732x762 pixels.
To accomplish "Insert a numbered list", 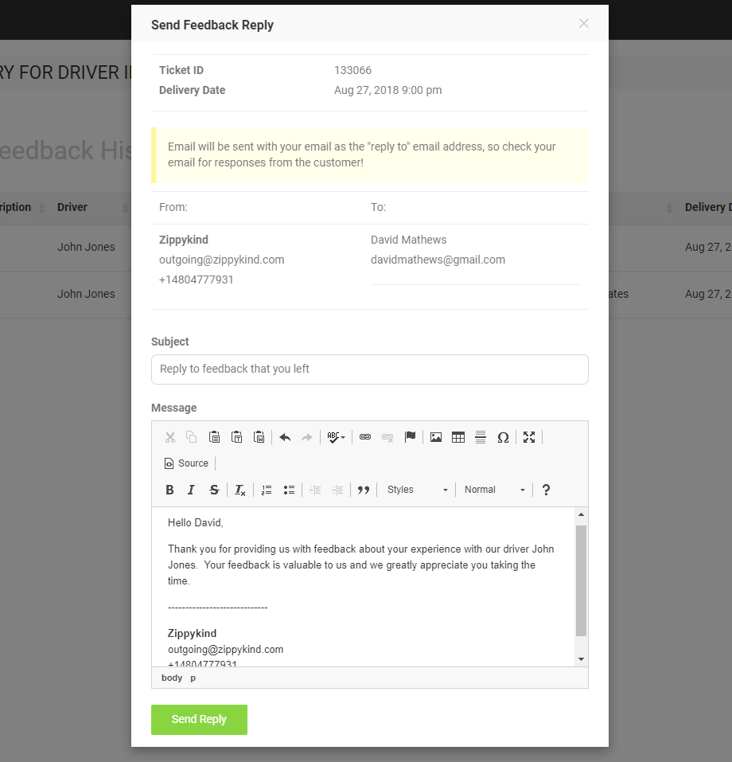I will [267, 490].
